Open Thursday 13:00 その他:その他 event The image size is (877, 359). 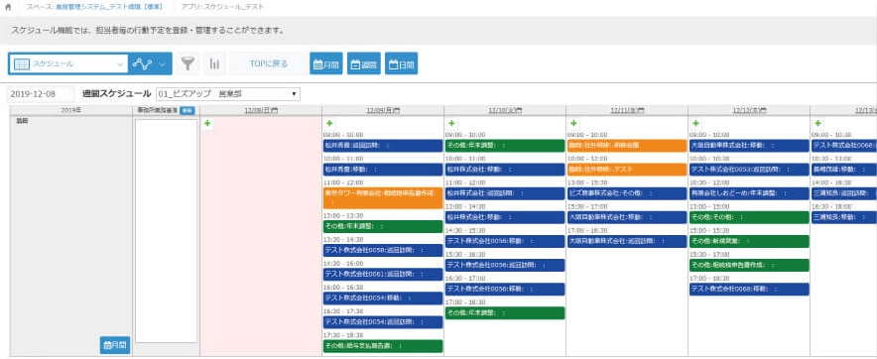click(x=749, y=217)
